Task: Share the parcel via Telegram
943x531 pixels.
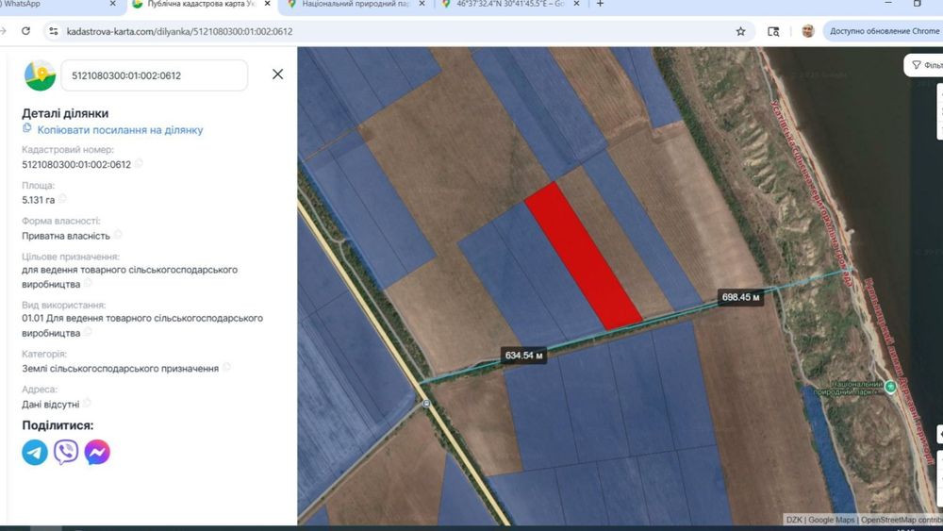Action: click(35, 452)
